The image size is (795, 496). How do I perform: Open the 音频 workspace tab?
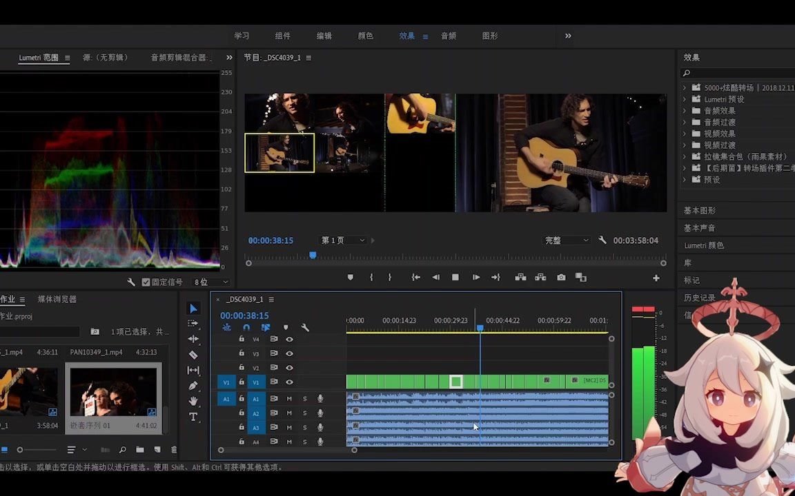pos(448,36)
